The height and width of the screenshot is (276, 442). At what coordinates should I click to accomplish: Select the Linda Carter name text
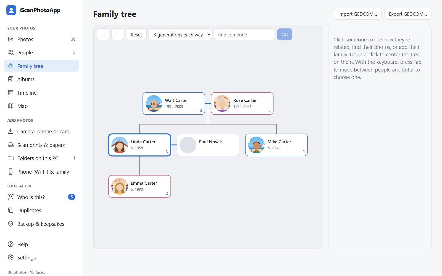click(x=143, y=142)
